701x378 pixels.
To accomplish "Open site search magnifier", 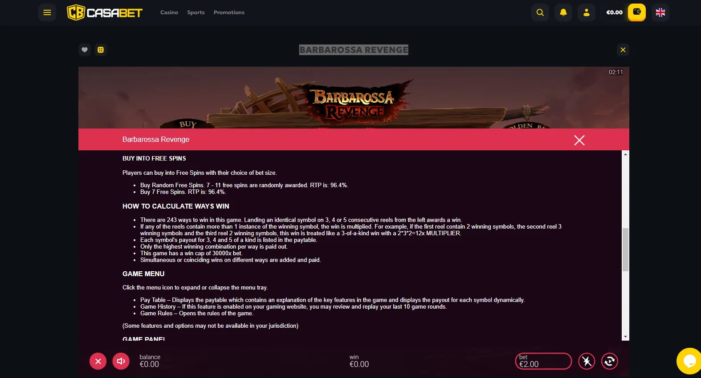I will (x=540, y=12).
